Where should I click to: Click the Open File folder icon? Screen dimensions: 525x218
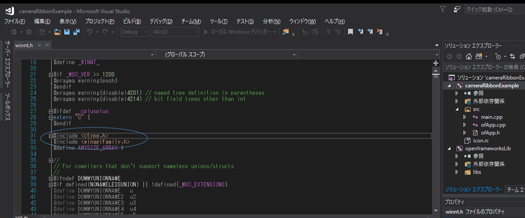click(x=57, y=32)
